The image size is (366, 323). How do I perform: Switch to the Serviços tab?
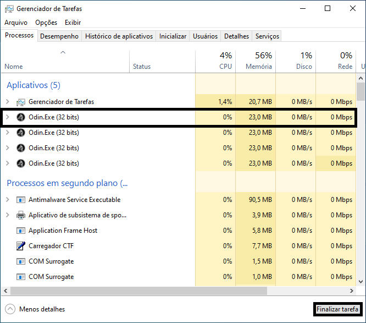(267, 36)
